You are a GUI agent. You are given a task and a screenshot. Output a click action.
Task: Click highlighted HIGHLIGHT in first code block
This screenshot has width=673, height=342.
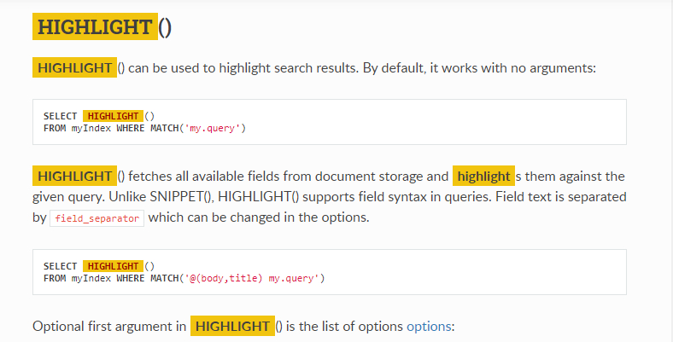[x=113, y=116]
